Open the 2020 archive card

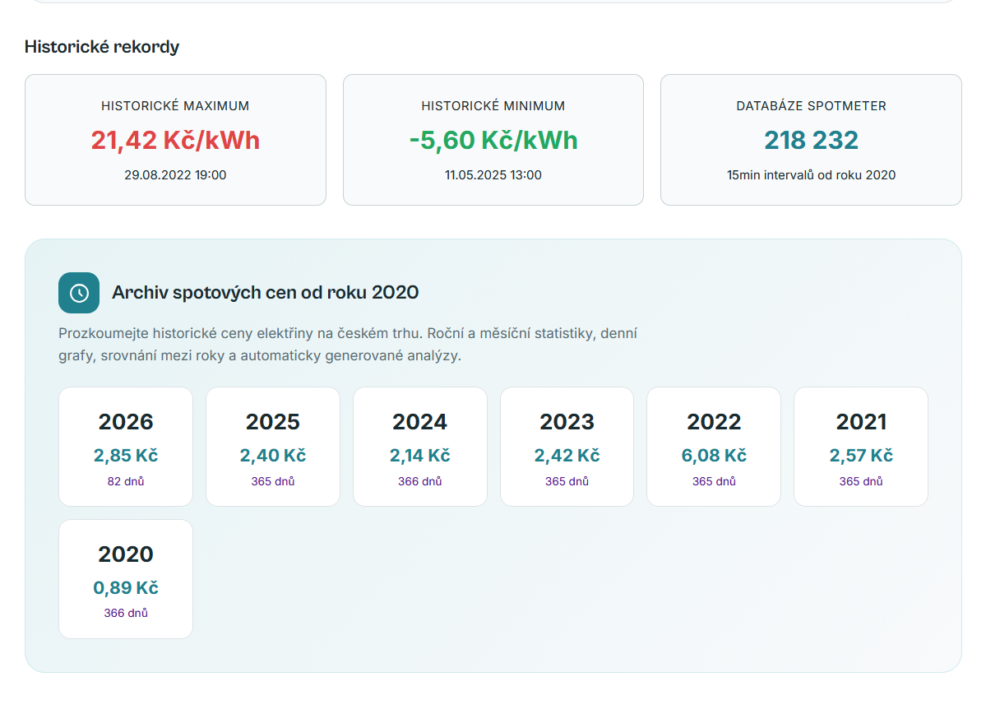coord(125,578)
